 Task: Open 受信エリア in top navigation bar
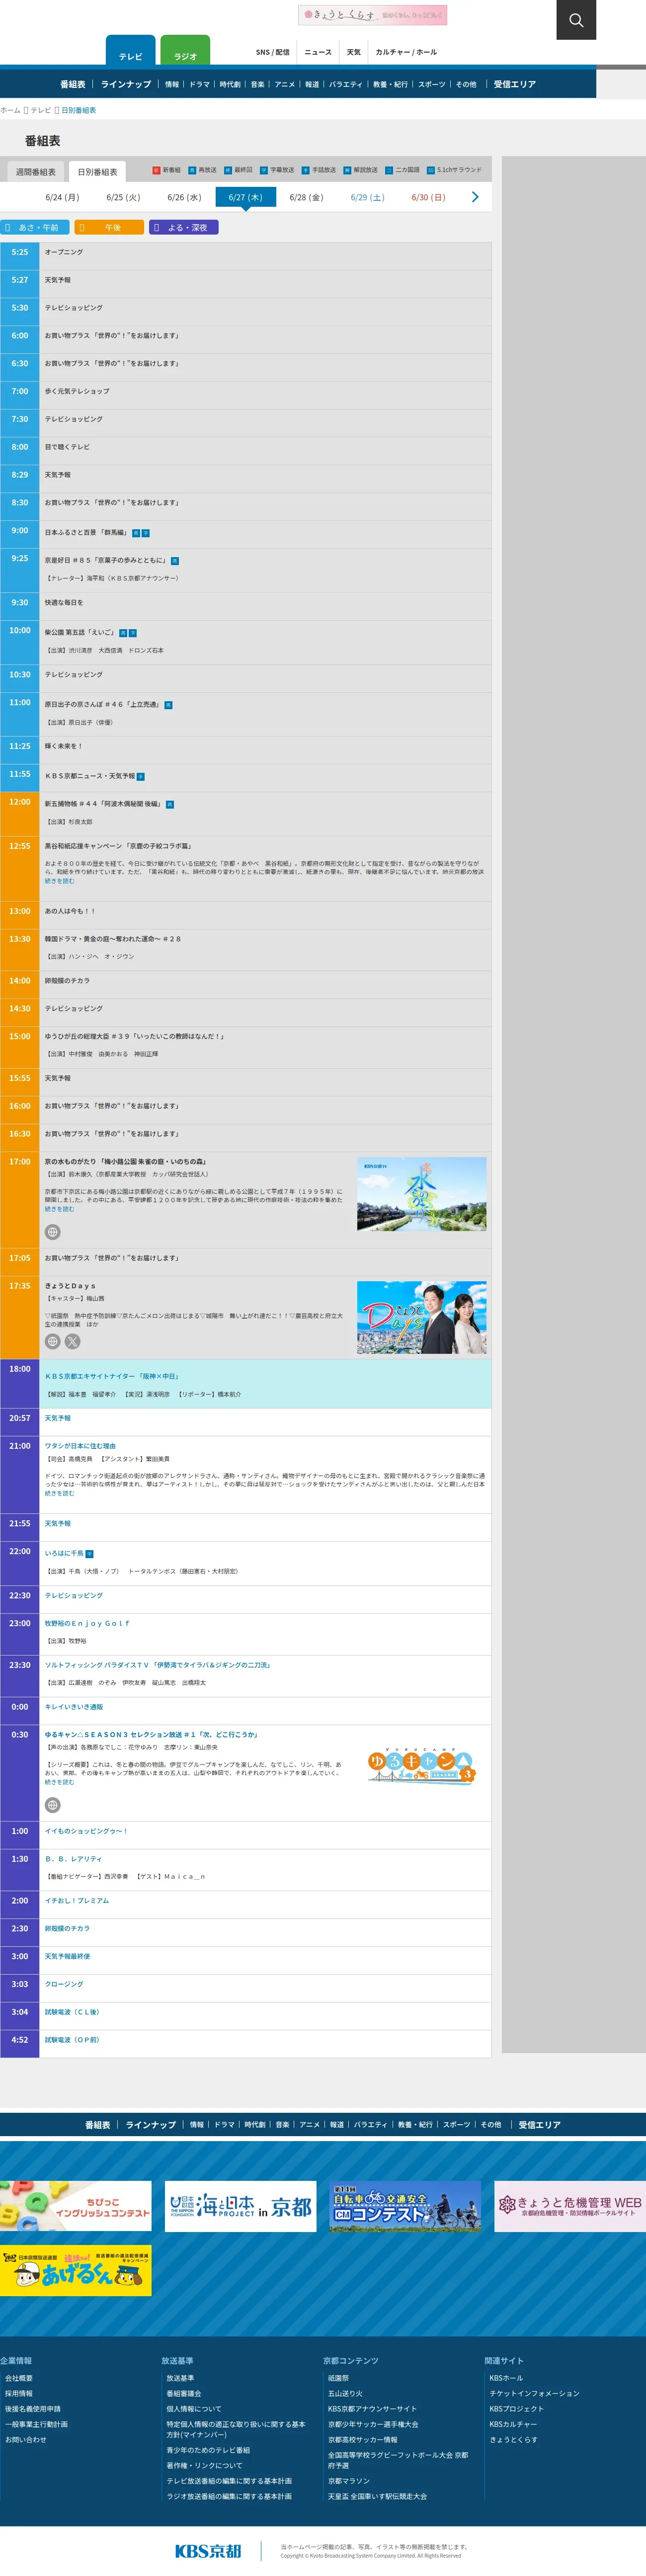click(515, 84)
